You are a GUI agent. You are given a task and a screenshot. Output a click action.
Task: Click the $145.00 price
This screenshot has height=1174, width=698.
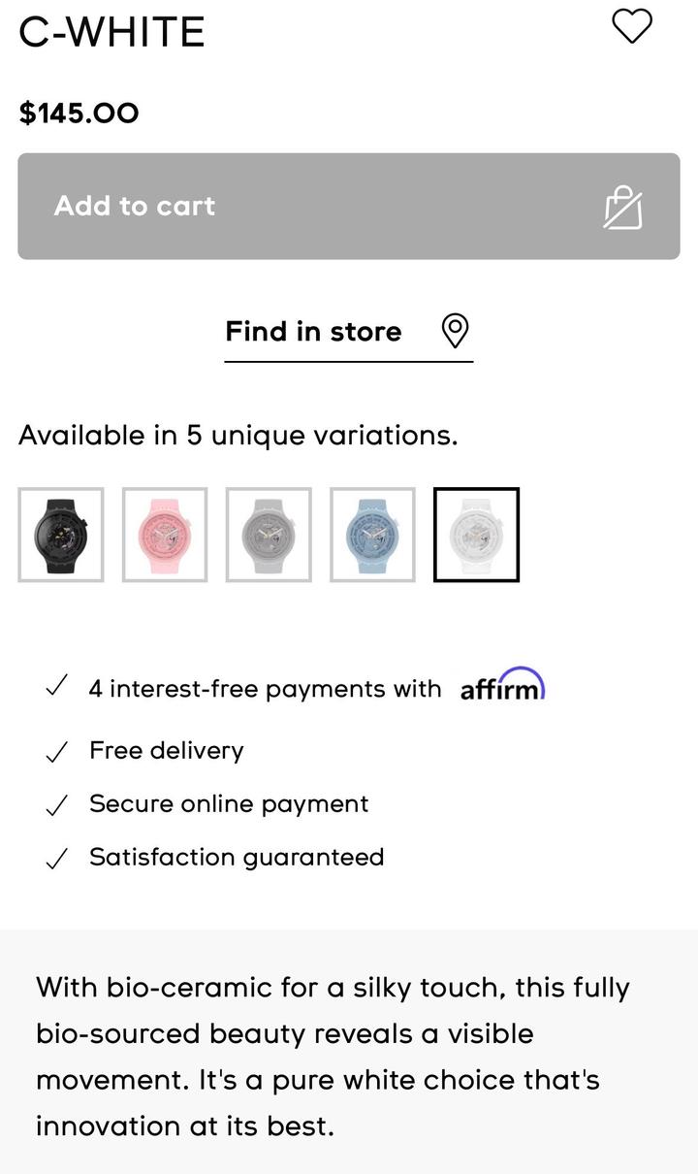coord(79,114)
